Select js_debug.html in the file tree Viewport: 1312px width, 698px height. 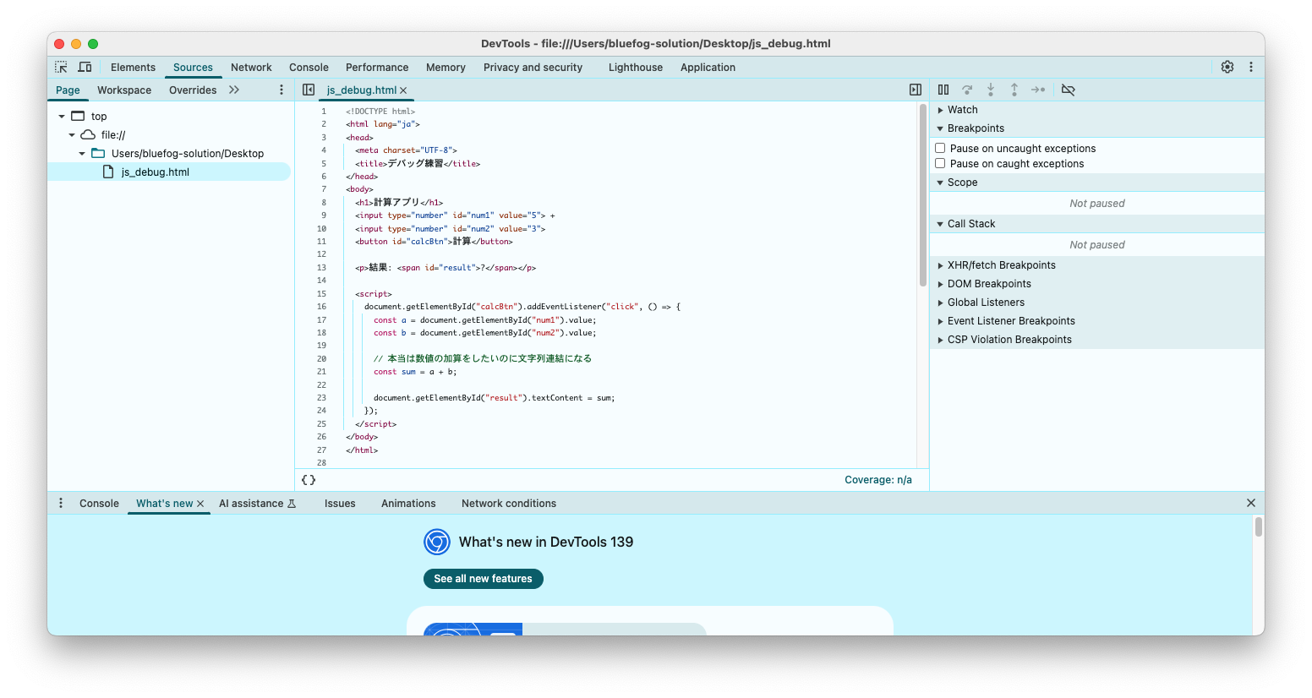pos(155,172)
